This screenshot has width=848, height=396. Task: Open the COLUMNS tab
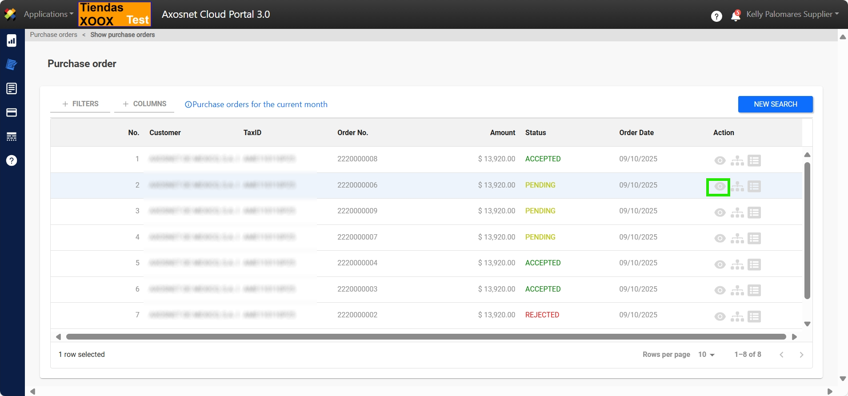(144, 104)
